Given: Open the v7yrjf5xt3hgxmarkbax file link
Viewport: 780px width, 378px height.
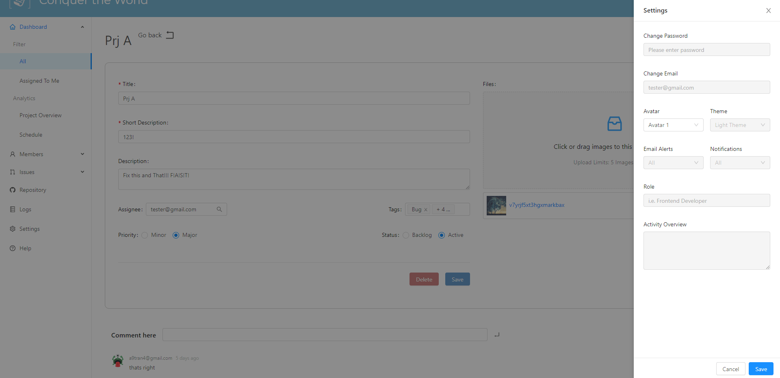Looking at the screenshot, I should point(537,205).
